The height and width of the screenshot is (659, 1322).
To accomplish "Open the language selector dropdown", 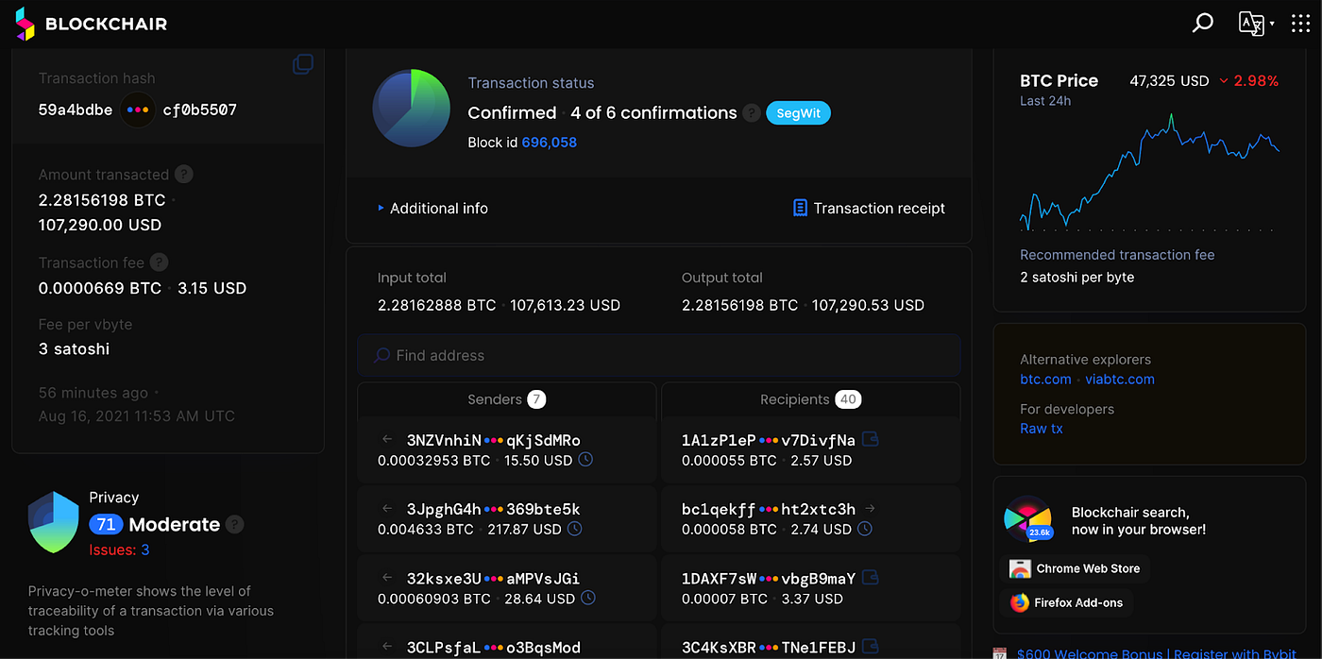I will click(1256, 24).
